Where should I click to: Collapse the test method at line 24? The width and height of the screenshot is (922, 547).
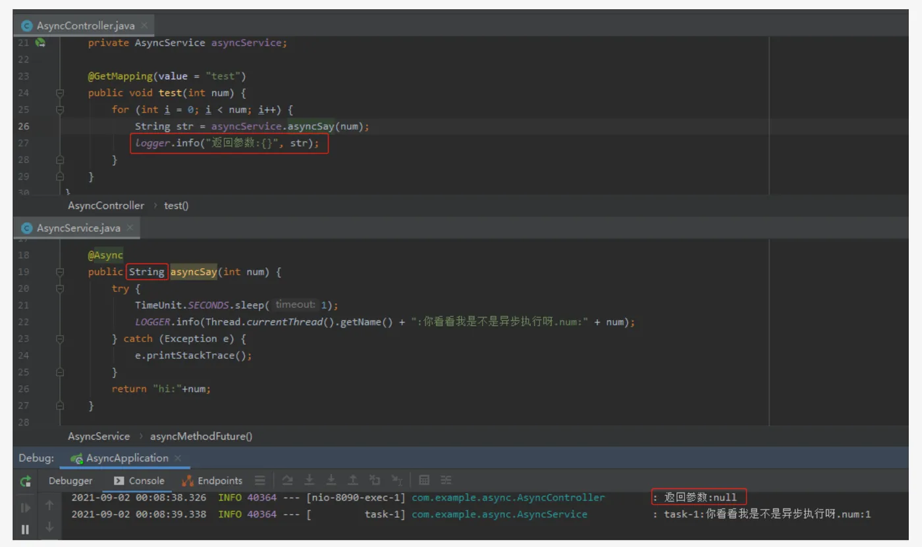60,93
